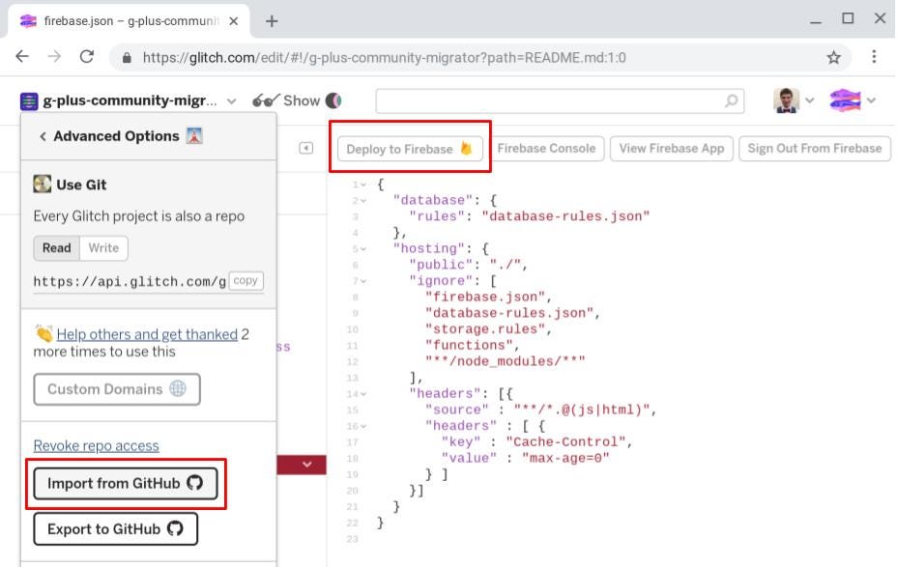This screenshot has width=897, height=567.
Task: Click View Firebase App
Action: (672, 149)
